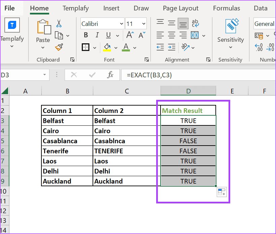This screenshot has height=234, width=276.
Task: Click the Templafy icon button
Action: tap(12, 25)
